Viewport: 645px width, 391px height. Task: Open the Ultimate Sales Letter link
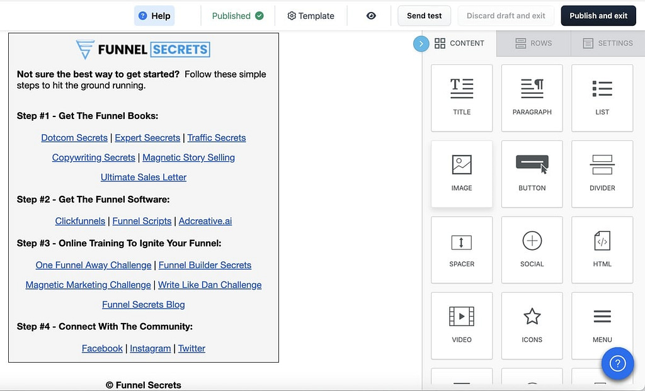pyautogui.click(x=144, y=177)
